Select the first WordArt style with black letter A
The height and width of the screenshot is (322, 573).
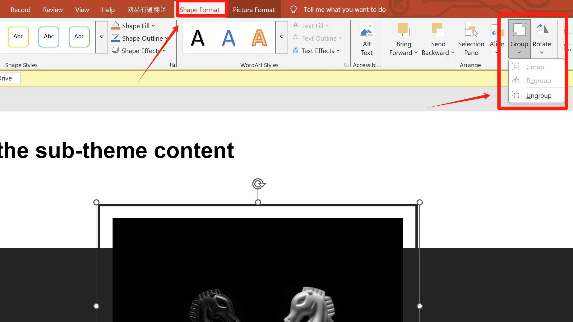(198, 37)
